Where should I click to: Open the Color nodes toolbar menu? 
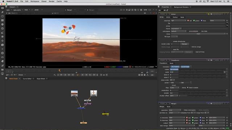(x=3, y=25)
